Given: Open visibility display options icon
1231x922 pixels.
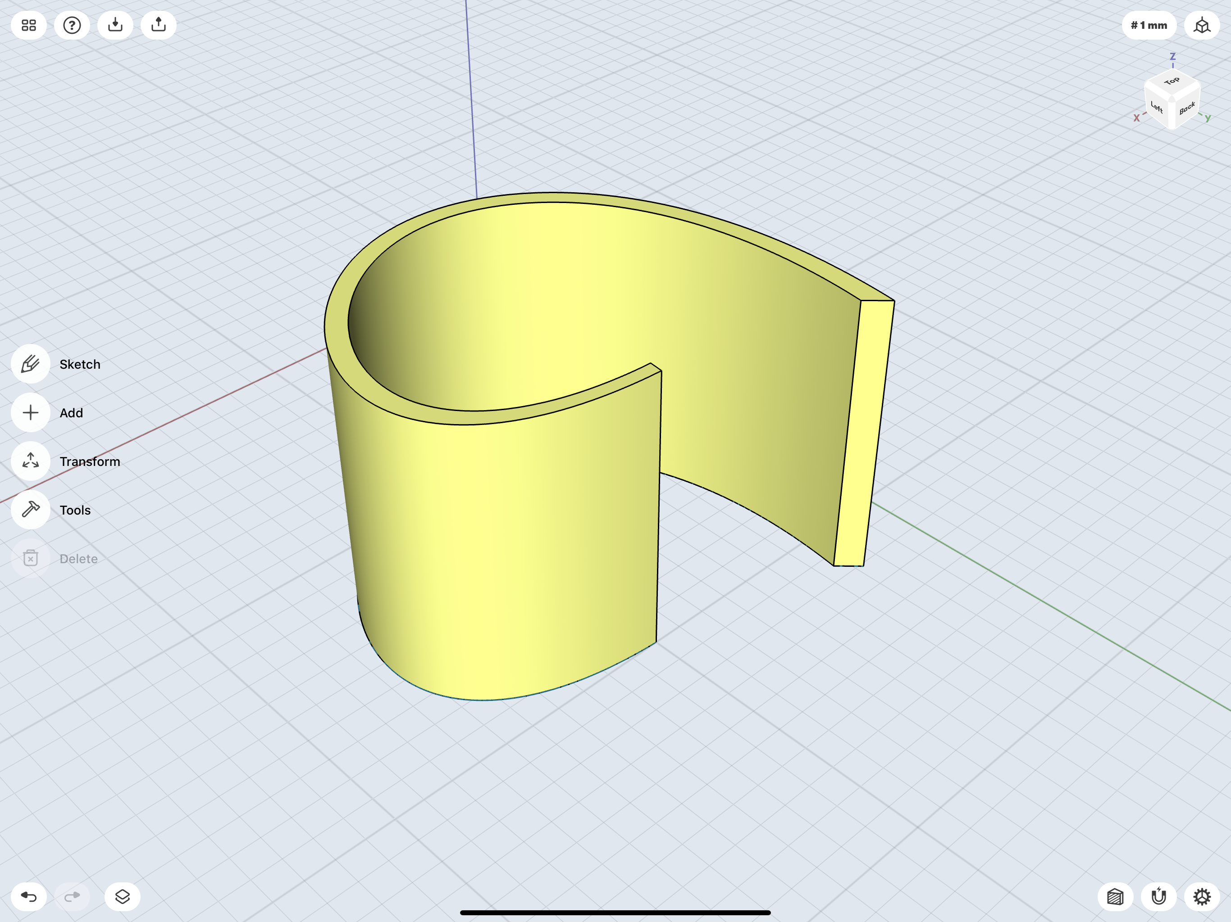Looking at the screenshot, I should click(x=1115, y=896).
